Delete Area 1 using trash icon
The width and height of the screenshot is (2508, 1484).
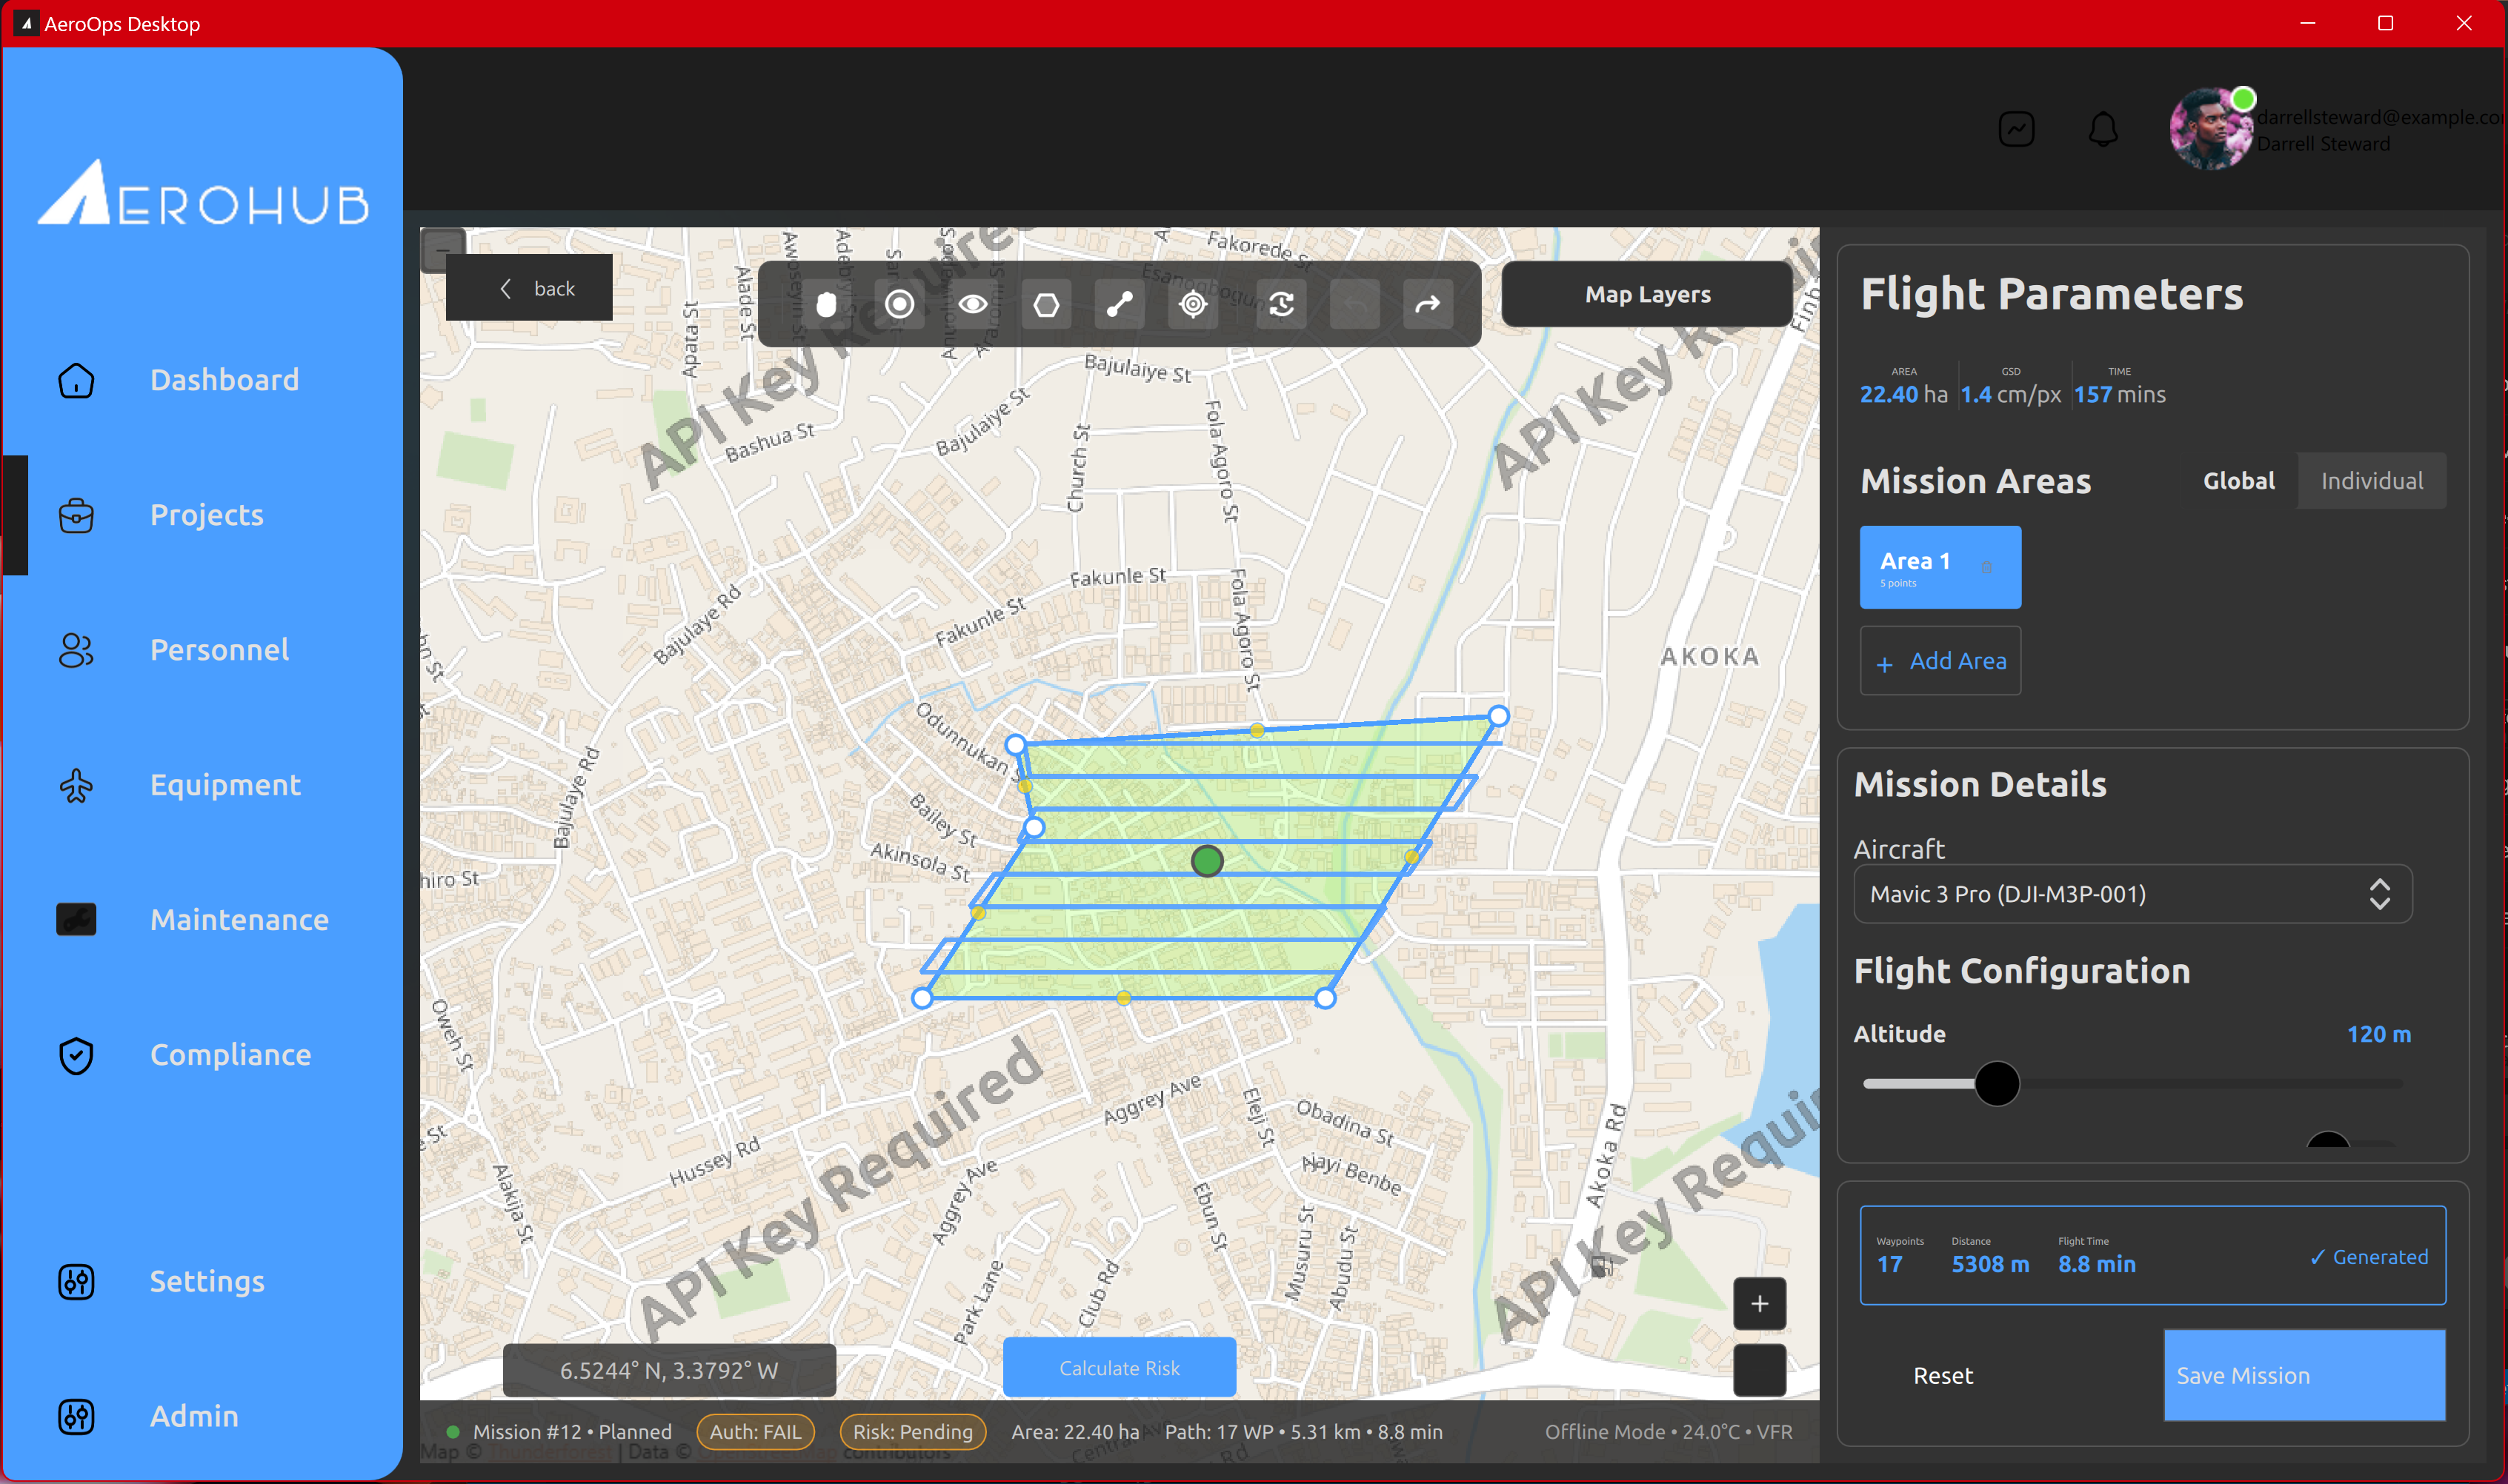[x=1986, y=567]
